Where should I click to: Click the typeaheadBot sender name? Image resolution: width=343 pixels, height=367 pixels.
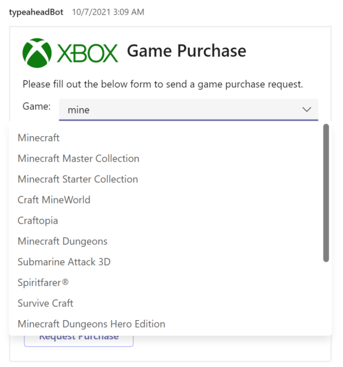[x=36, y=12]
